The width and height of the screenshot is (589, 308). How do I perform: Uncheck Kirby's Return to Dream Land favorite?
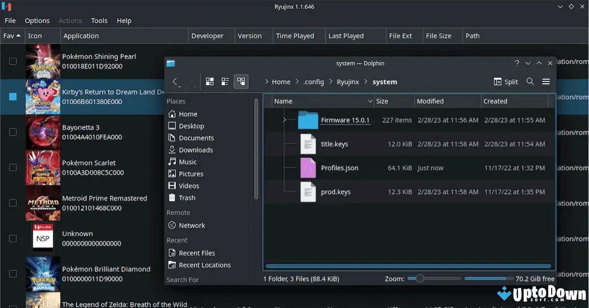pyautogui.click(x=12, y=97)
